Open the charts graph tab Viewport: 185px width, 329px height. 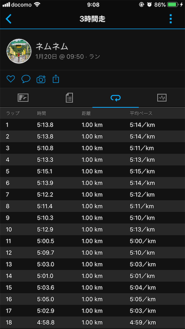[162, 98]
